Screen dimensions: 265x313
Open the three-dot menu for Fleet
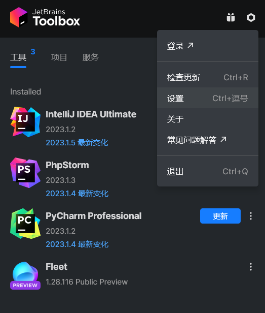pos(251,267)
